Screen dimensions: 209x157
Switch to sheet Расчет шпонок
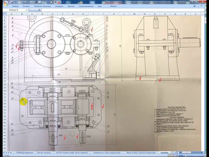44,153
